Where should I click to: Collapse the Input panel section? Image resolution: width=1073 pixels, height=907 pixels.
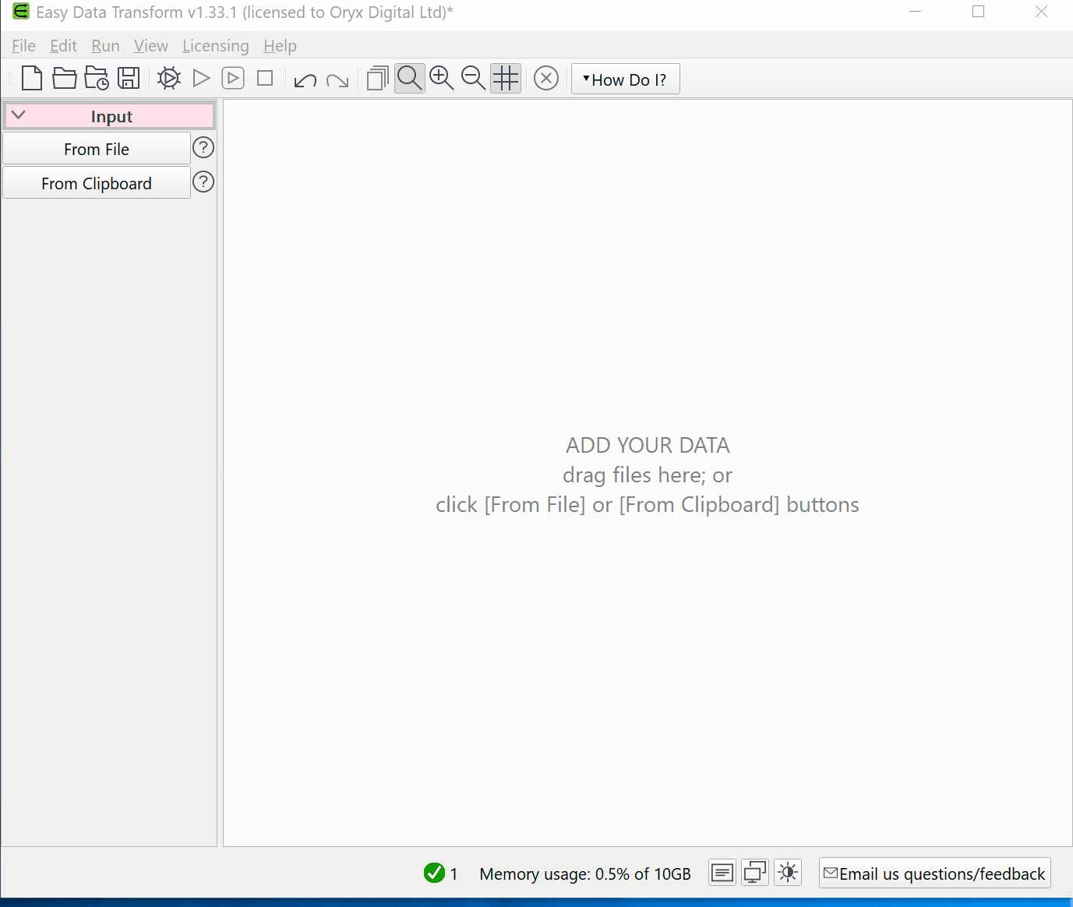pyautogui.click(x=19, y=115)
